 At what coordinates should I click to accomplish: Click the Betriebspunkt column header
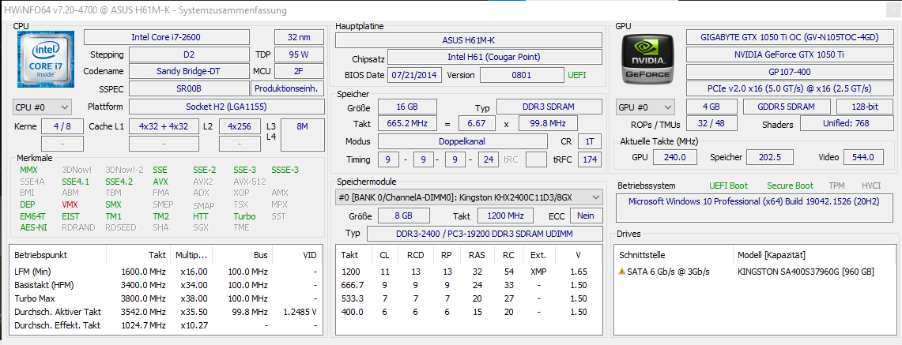point(41,256)
